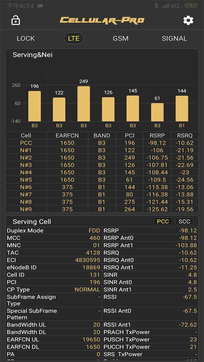
Task: Tap the eNodeB ID value 18869
Action: pos(91,268)
